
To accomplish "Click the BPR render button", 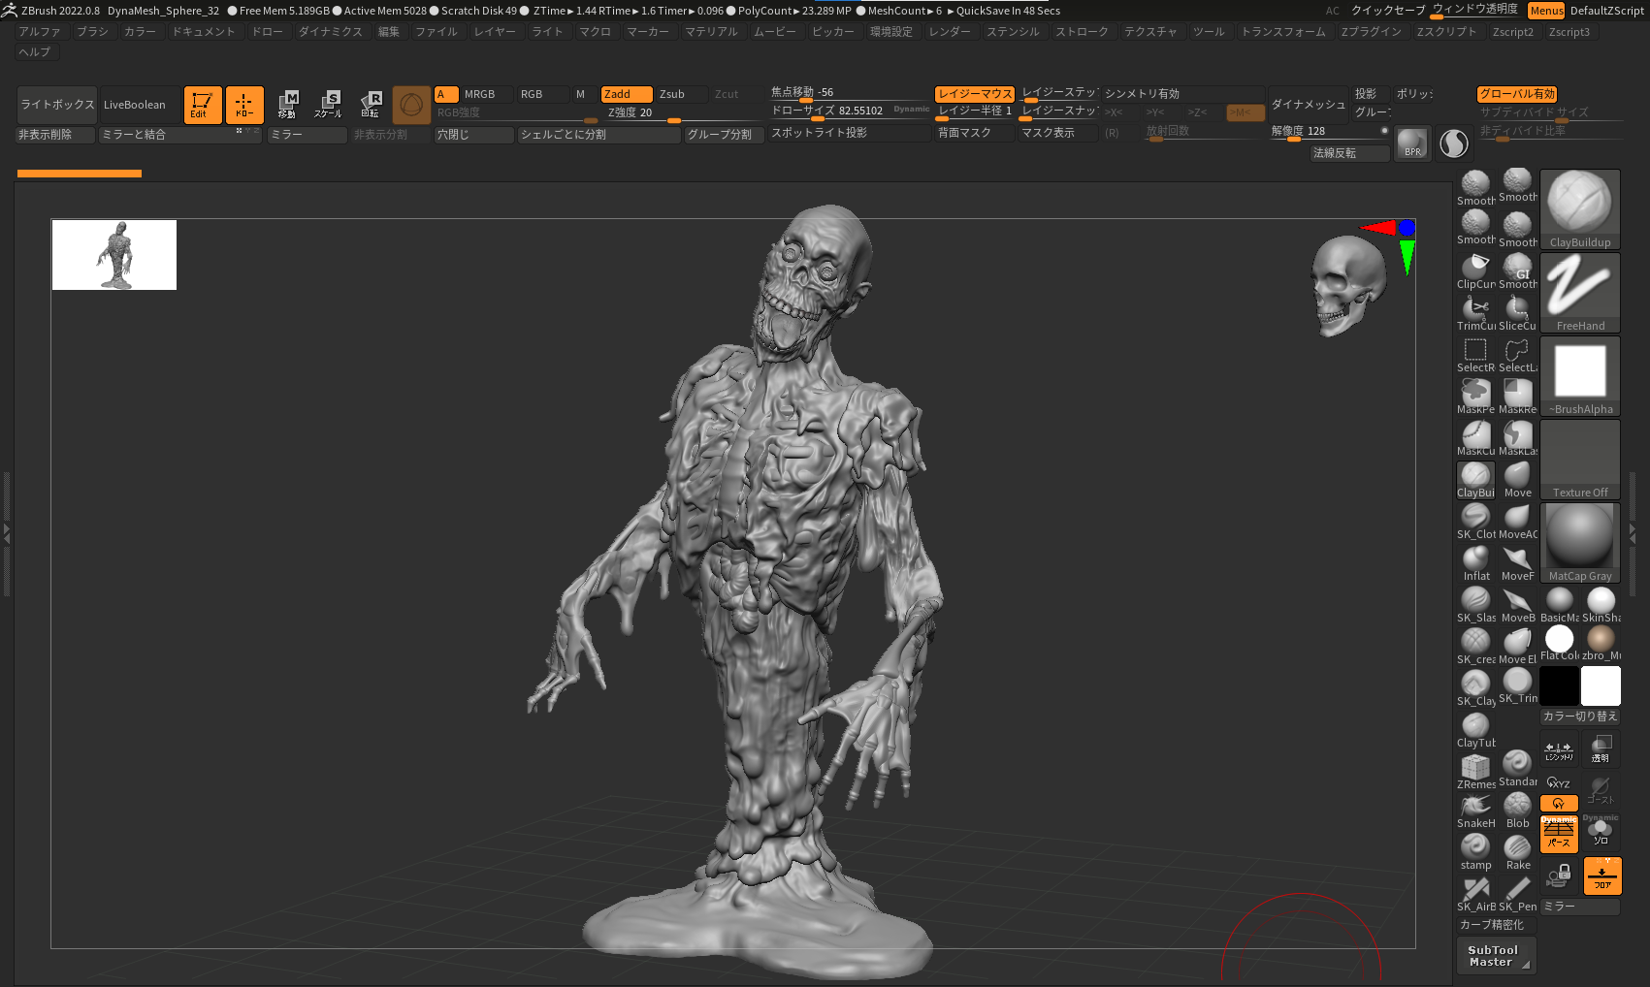I will pyautogui.click(x=1412, y=143).
